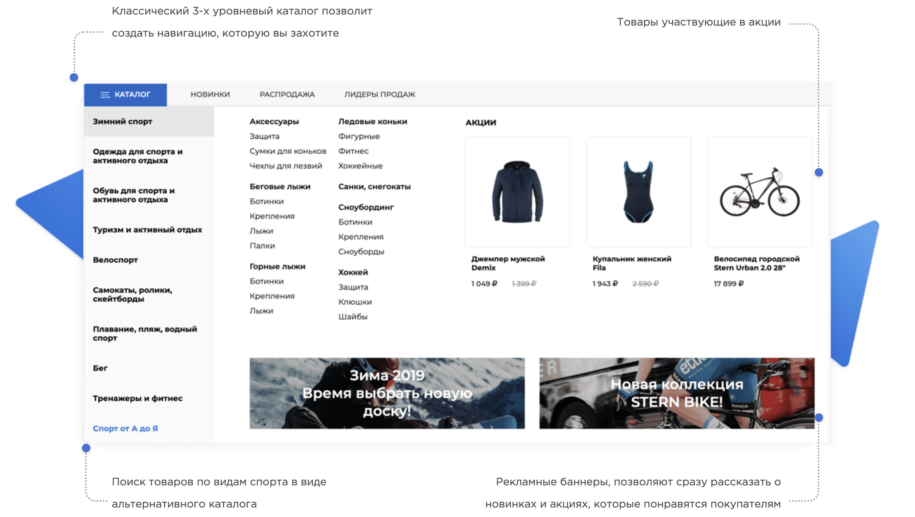The height and width of the screenshot is (517, 915).
Task: Open the women's swimsuit product thumbnail
Action: tap(638, 192)
